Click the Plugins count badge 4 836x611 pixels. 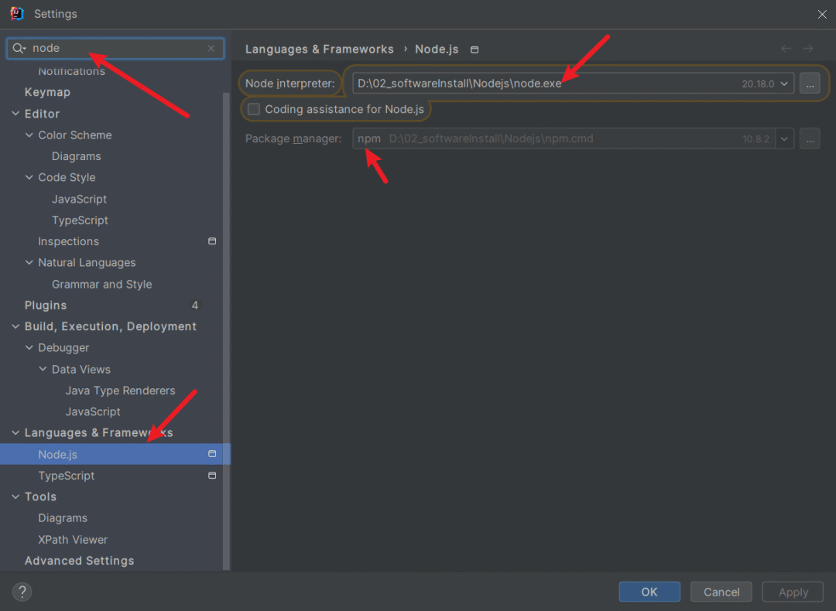coord(194,305)
